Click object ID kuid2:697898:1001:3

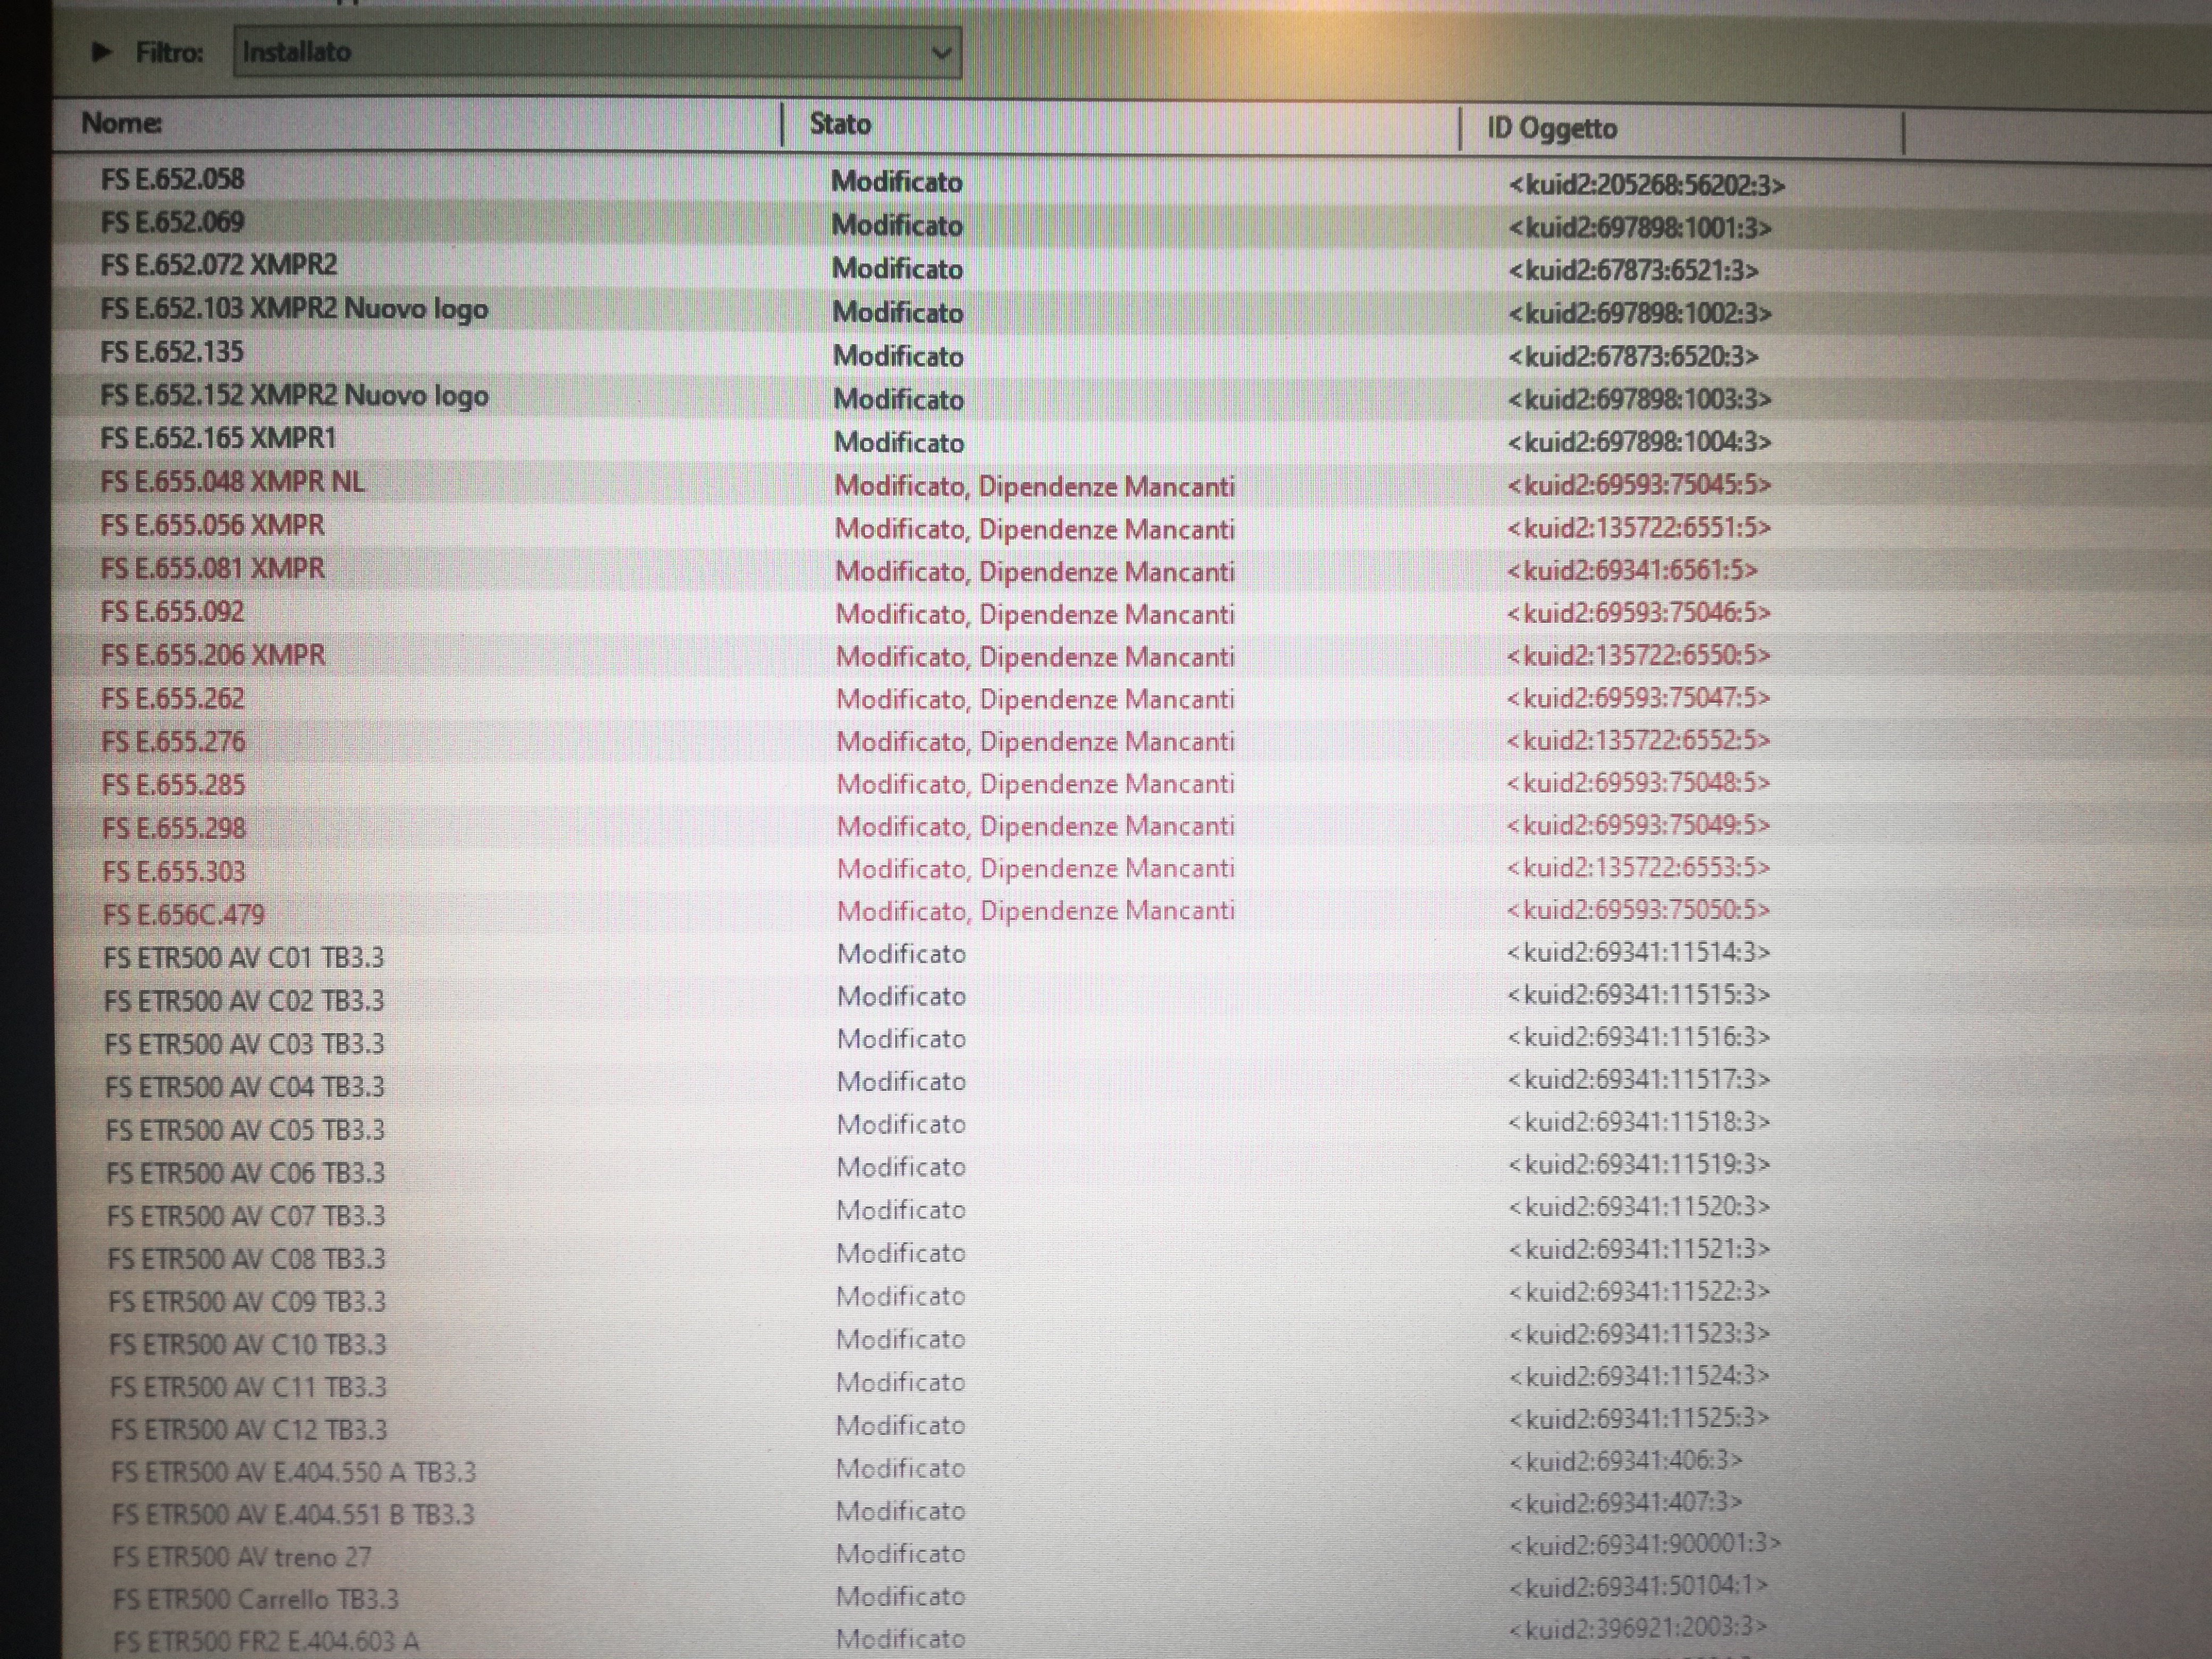pyautogui.click(x=1640, y=228)
